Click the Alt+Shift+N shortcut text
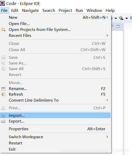The height and width of the screenshot is (155, 132). 94,18
